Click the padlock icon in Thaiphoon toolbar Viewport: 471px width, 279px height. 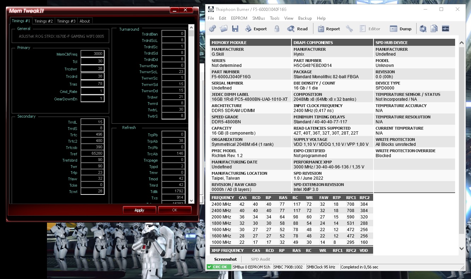277,29
